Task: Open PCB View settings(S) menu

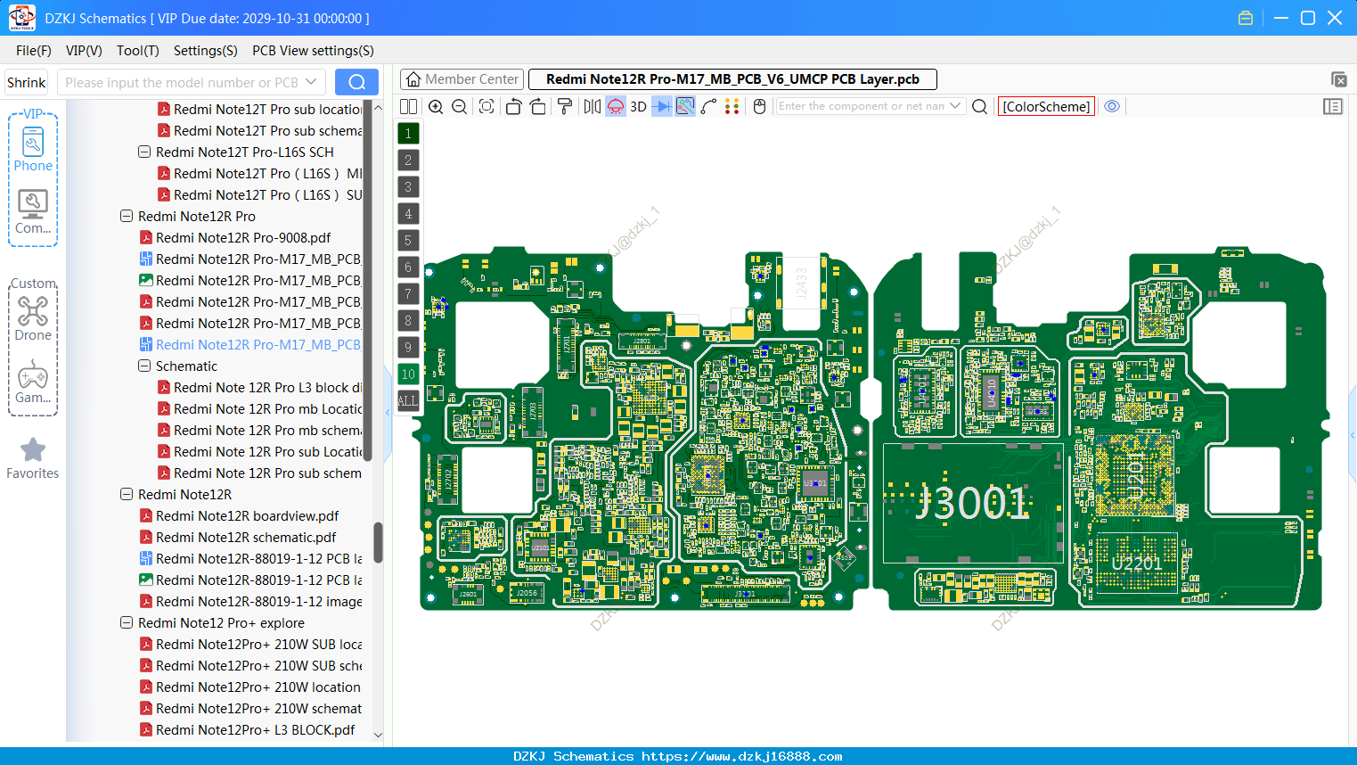Action: coord(313,51)
